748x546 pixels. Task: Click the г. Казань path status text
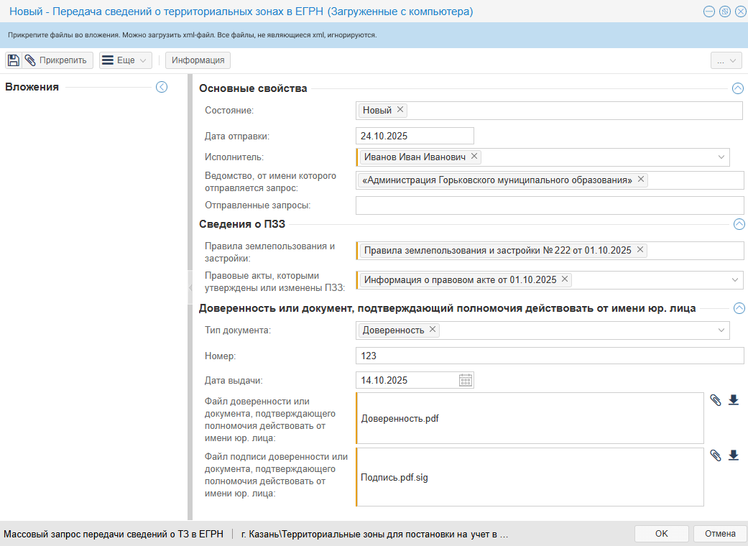coord(375,534)
